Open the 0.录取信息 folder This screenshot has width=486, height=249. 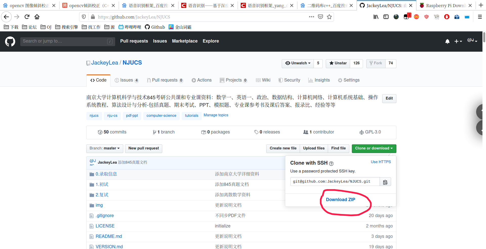[x=106, y=174]
